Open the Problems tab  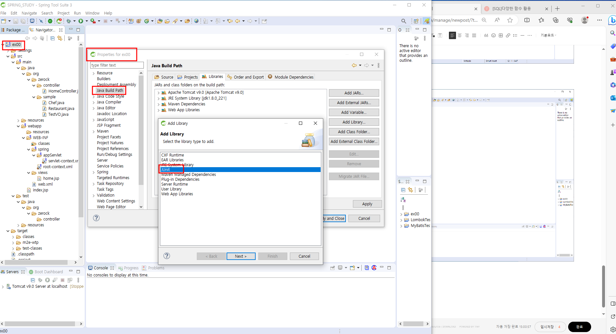[x=153, y=268]
